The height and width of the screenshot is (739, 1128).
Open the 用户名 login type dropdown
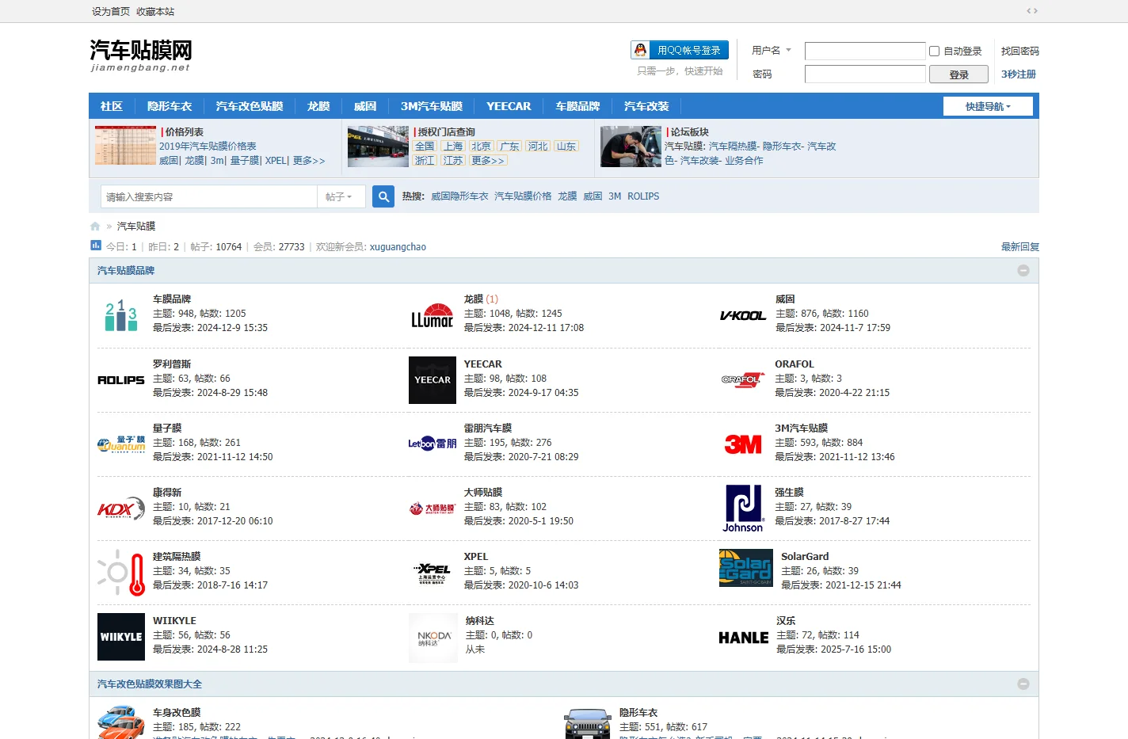pyautogui.click(x=772, y=50)
